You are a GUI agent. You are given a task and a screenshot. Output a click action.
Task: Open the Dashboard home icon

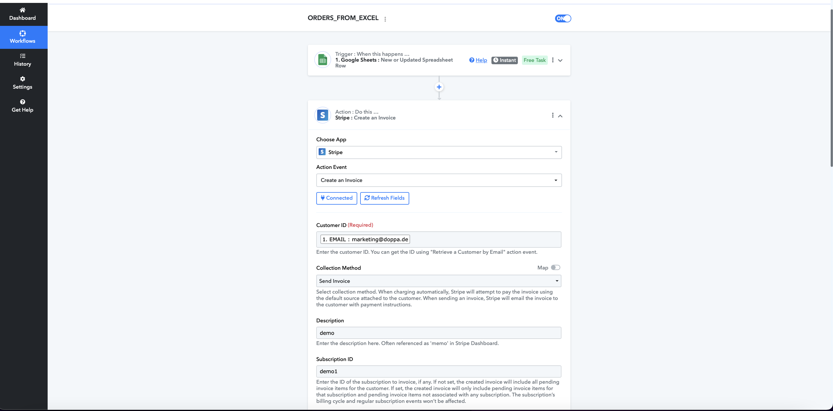[22, 10]
